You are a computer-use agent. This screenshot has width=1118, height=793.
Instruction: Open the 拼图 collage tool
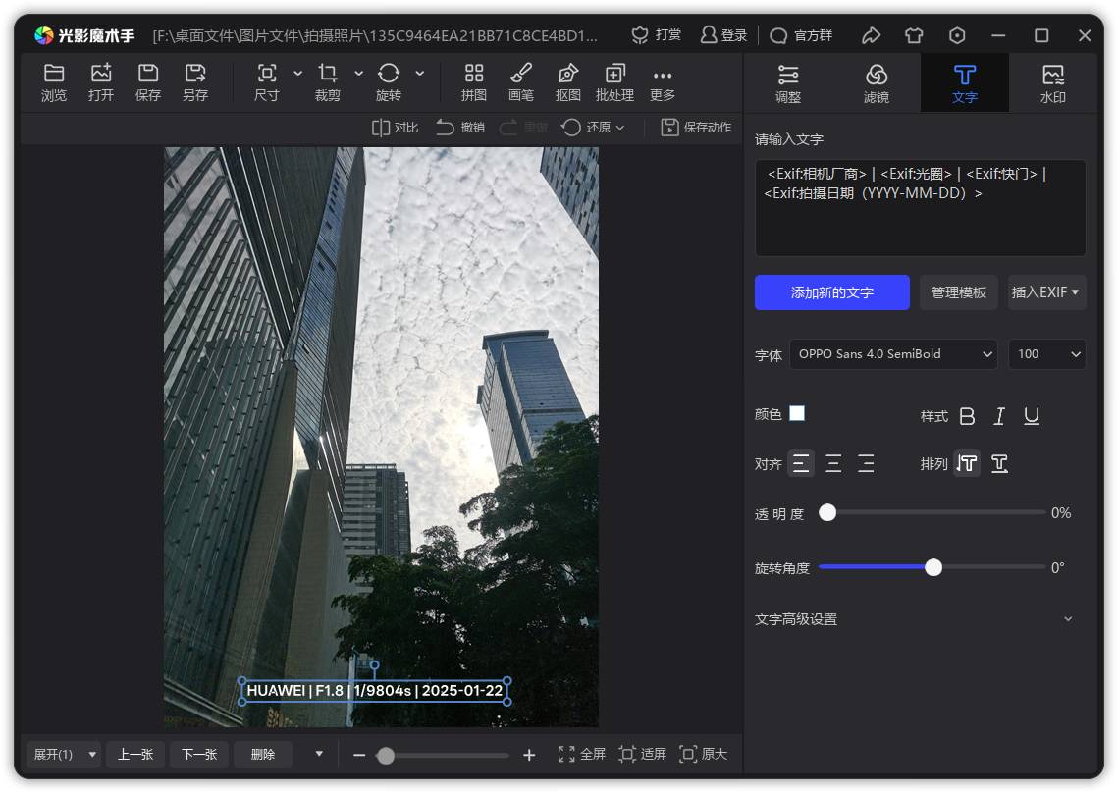(x=474, y=82)
